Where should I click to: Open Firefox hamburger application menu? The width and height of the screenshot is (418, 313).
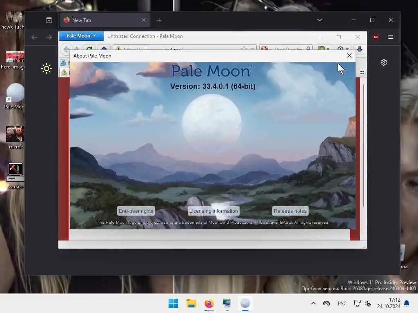(x=391, y=37)
